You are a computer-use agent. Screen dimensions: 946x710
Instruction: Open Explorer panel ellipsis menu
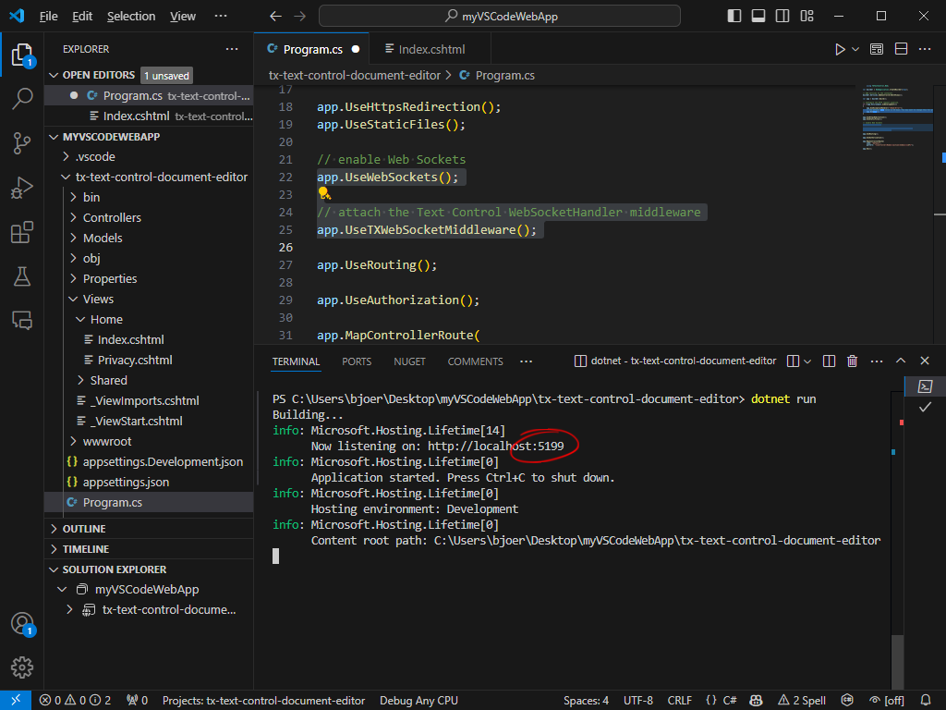(232, 49)
